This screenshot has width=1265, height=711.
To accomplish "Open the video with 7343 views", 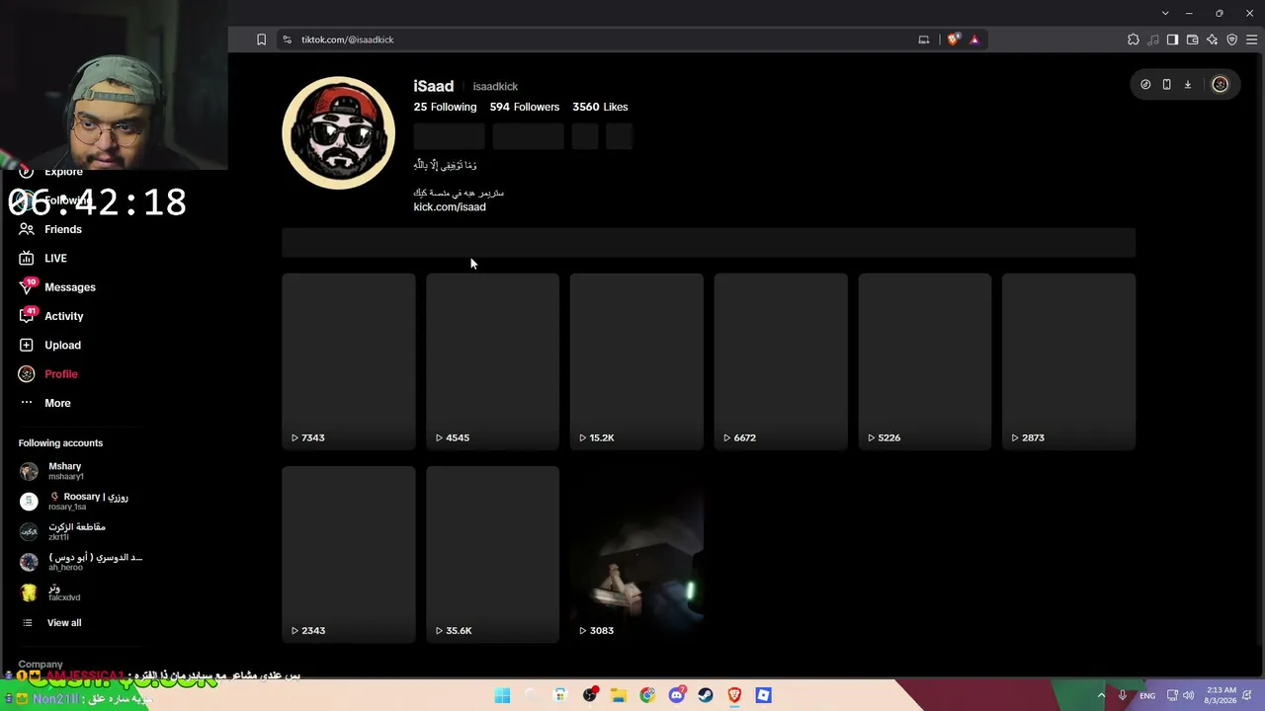I will coord(349,361).
